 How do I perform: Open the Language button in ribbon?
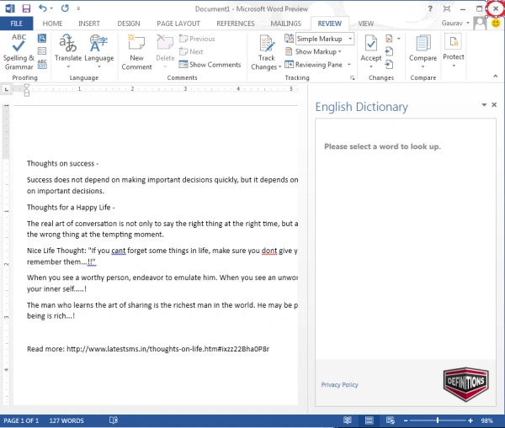(x=99, y=50)
